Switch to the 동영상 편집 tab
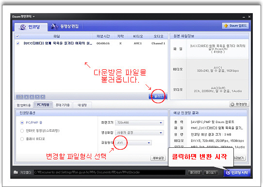 tap(65, 27)
